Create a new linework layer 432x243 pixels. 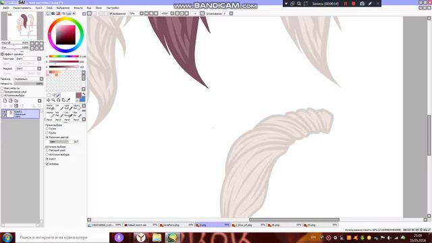(x=11, y=101)
